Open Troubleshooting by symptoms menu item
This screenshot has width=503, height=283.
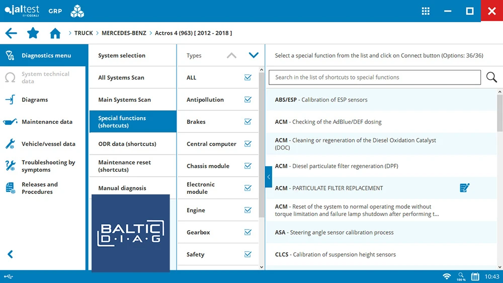tap(43, 166)
